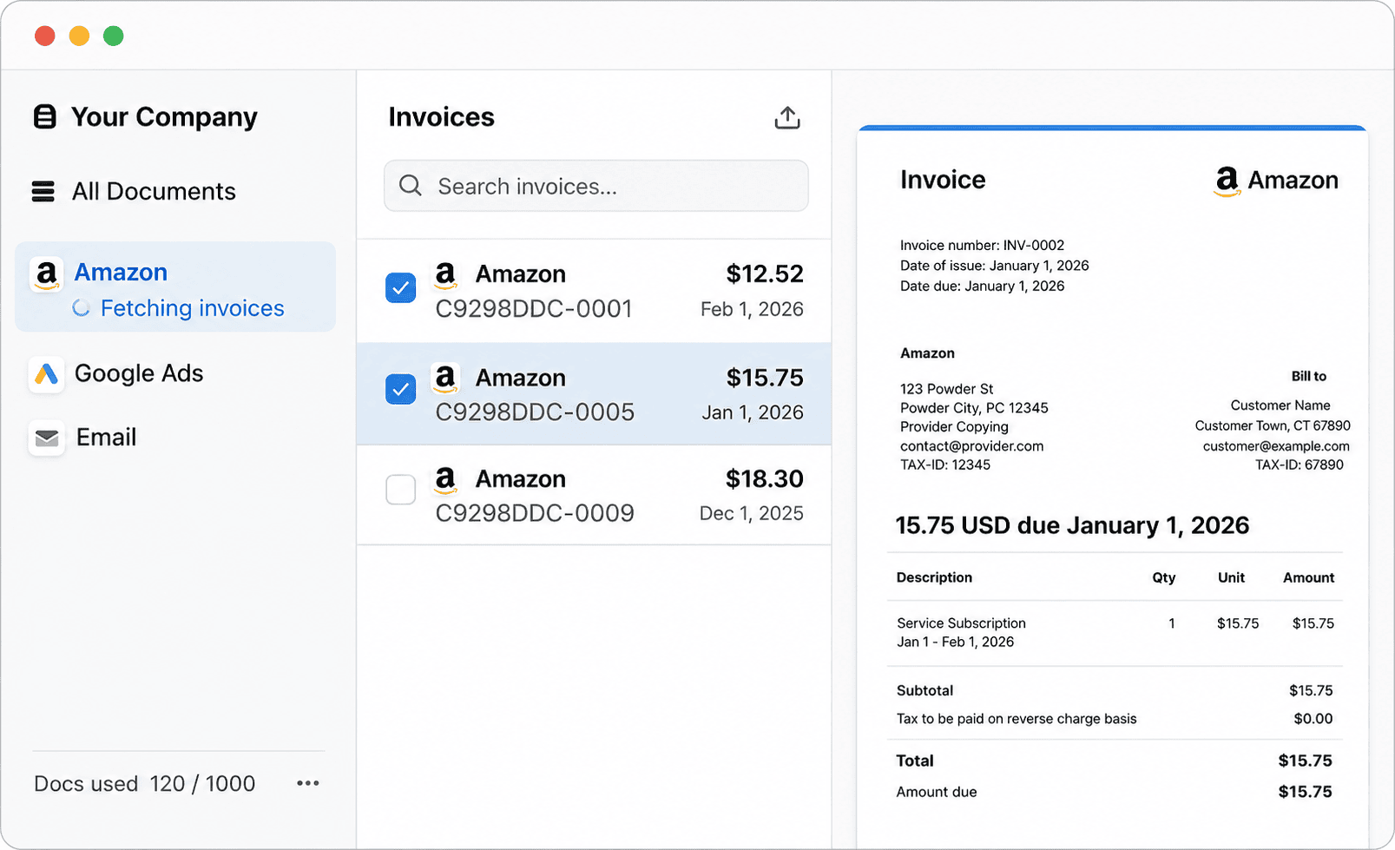Click the All Documents stack icon
The width and height of the screenshot is (1395, 850).
[x=43, y=191]
